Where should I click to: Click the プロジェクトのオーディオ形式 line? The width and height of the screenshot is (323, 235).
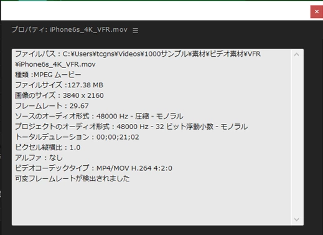pyautogui.click(x=131, y=127)
